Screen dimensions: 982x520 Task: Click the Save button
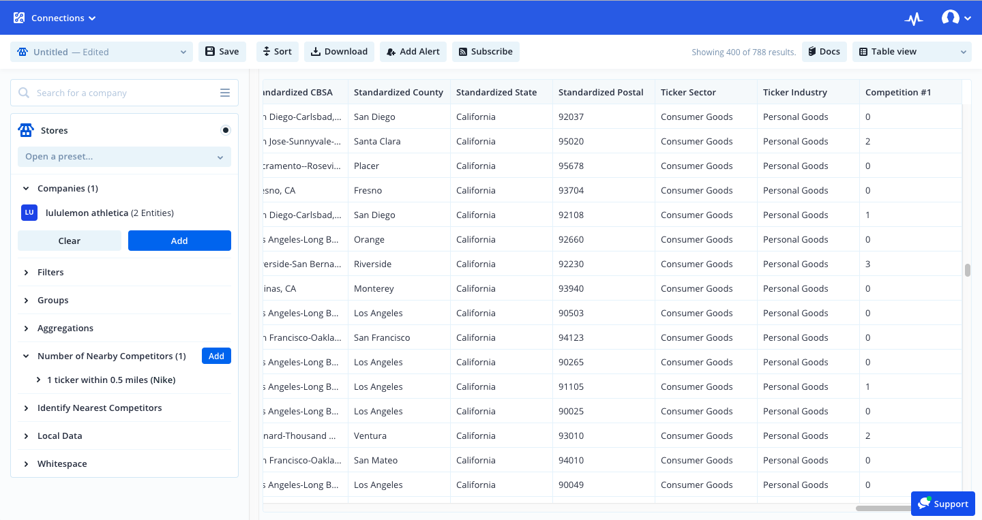click(222, 52)
